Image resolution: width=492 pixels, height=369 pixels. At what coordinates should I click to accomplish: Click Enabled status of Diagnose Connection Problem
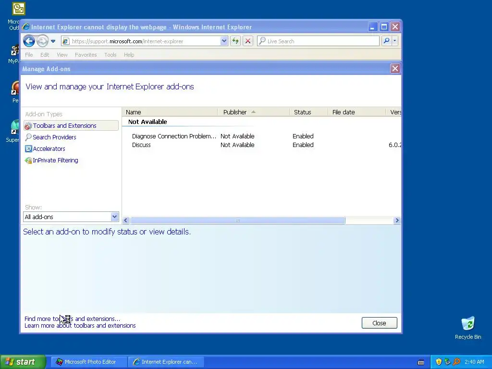point(303,136)
